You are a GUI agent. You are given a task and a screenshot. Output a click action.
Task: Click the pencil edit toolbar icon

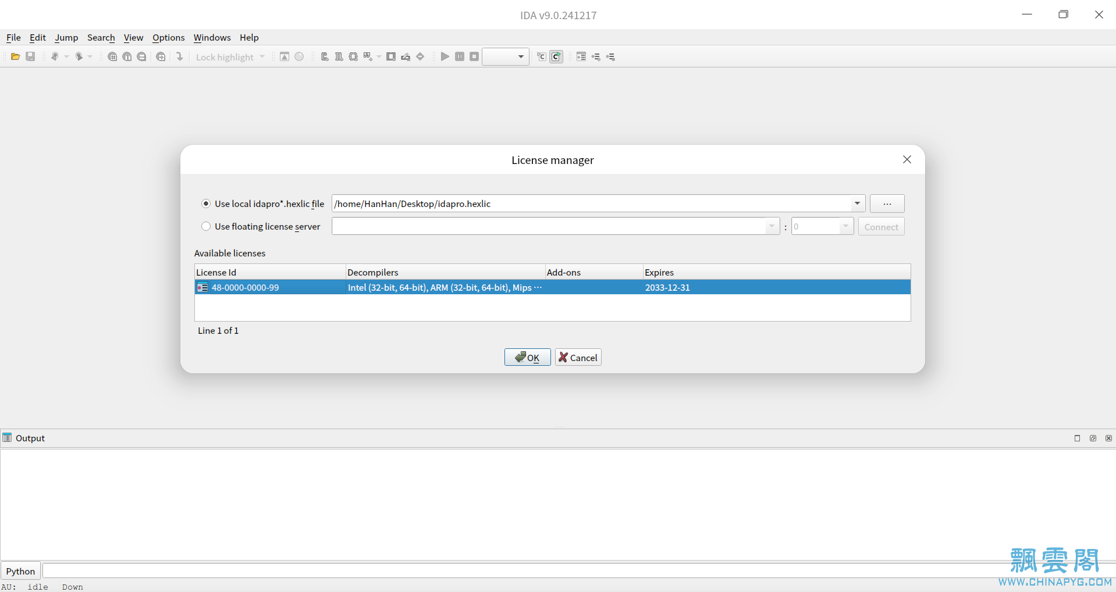[406, 56]
